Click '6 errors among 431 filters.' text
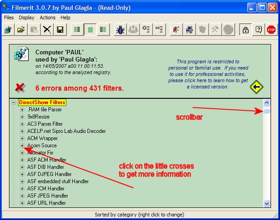The height and width of the screenshot is (220, 280). click(79, 88)
